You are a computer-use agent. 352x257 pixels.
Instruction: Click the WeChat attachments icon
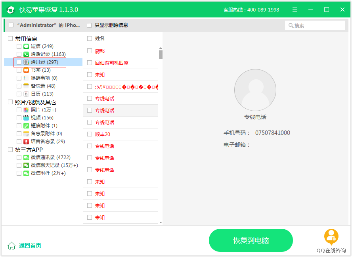(x=26, y=173)
